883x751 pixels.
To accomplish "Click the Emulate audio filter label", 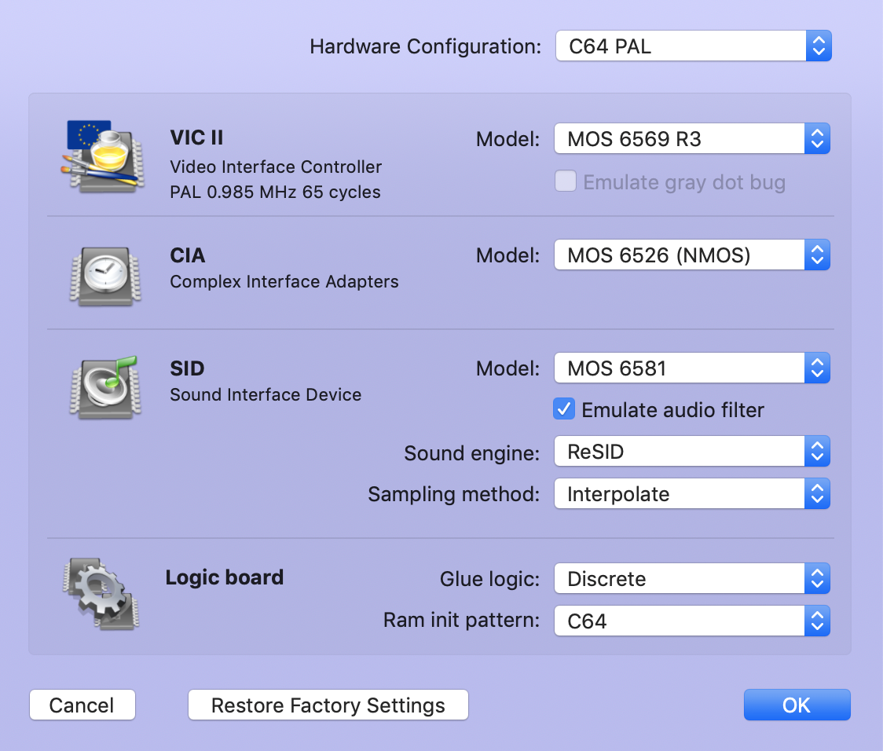I will 672,410.
